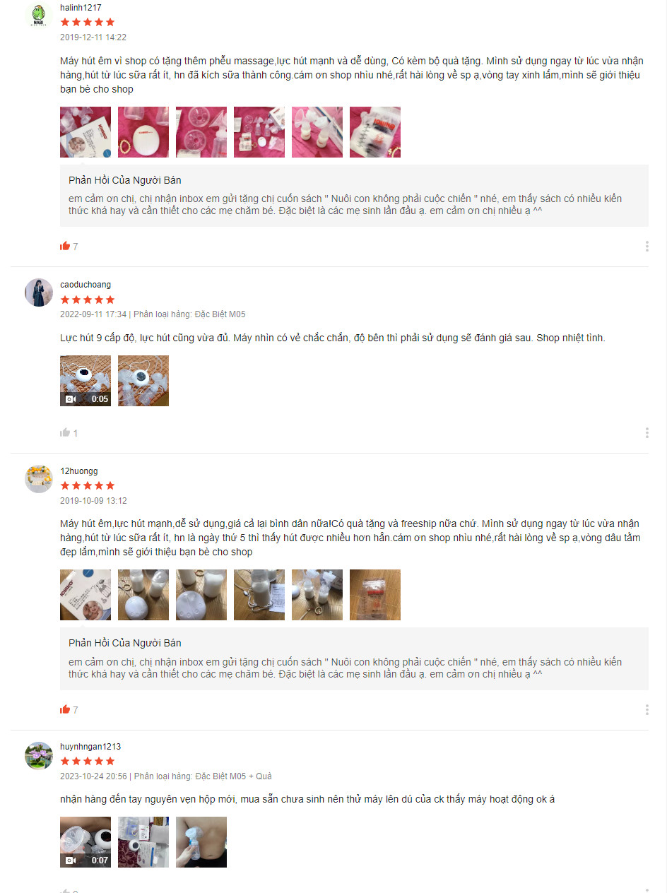Image resolution: width=667 pixels, height=893 pixels.
Task: Open caoduchoang's profile avatar
Action: point(39,292)
